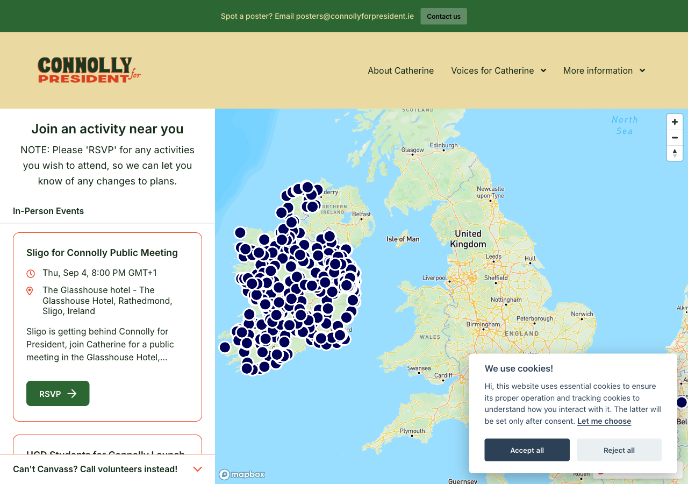Click the location pin icon beside venue
688x484 pixels.
pyautogui.click(x=30, y=291)
